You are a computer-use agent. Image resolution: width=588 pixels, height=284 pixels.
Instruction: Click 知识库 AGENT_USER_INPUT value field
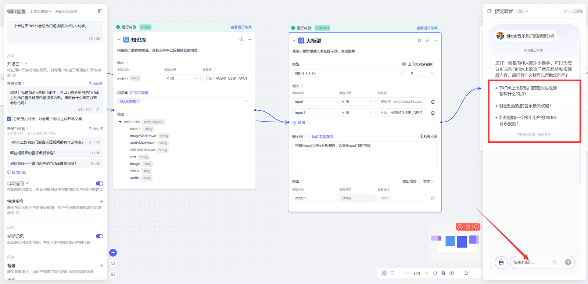coord(227,78)
